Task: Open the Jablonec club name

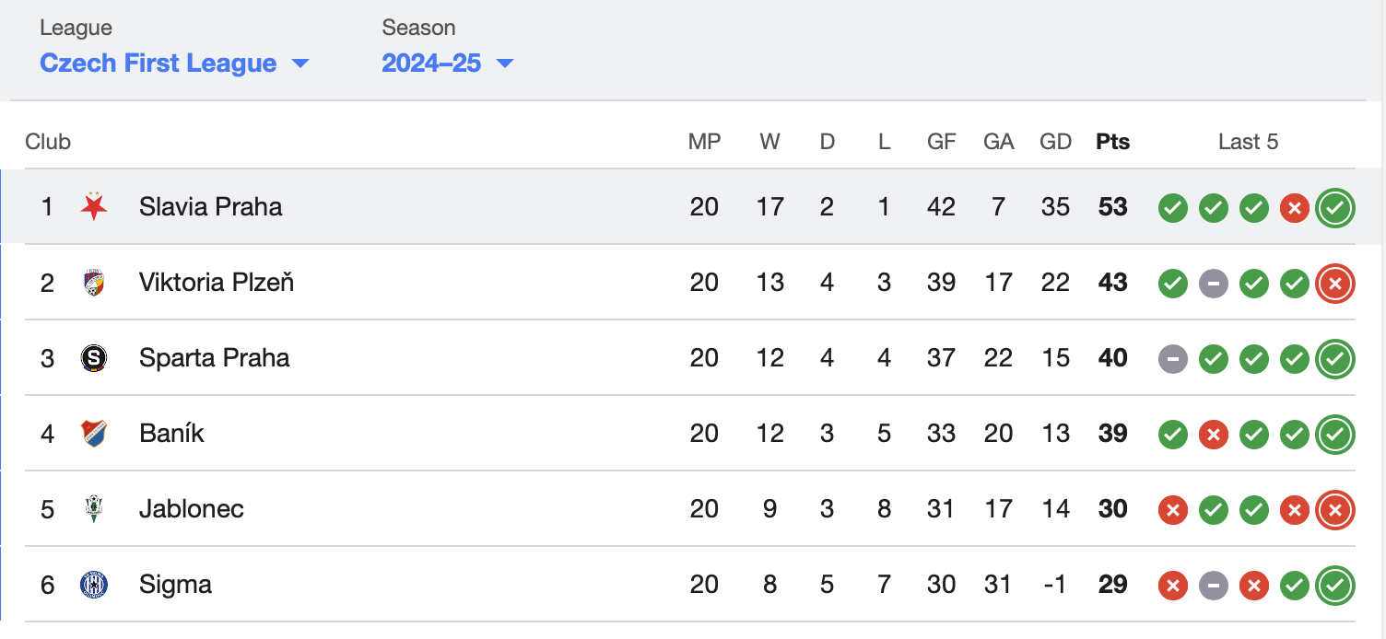Action: click(x=191, y=508)
